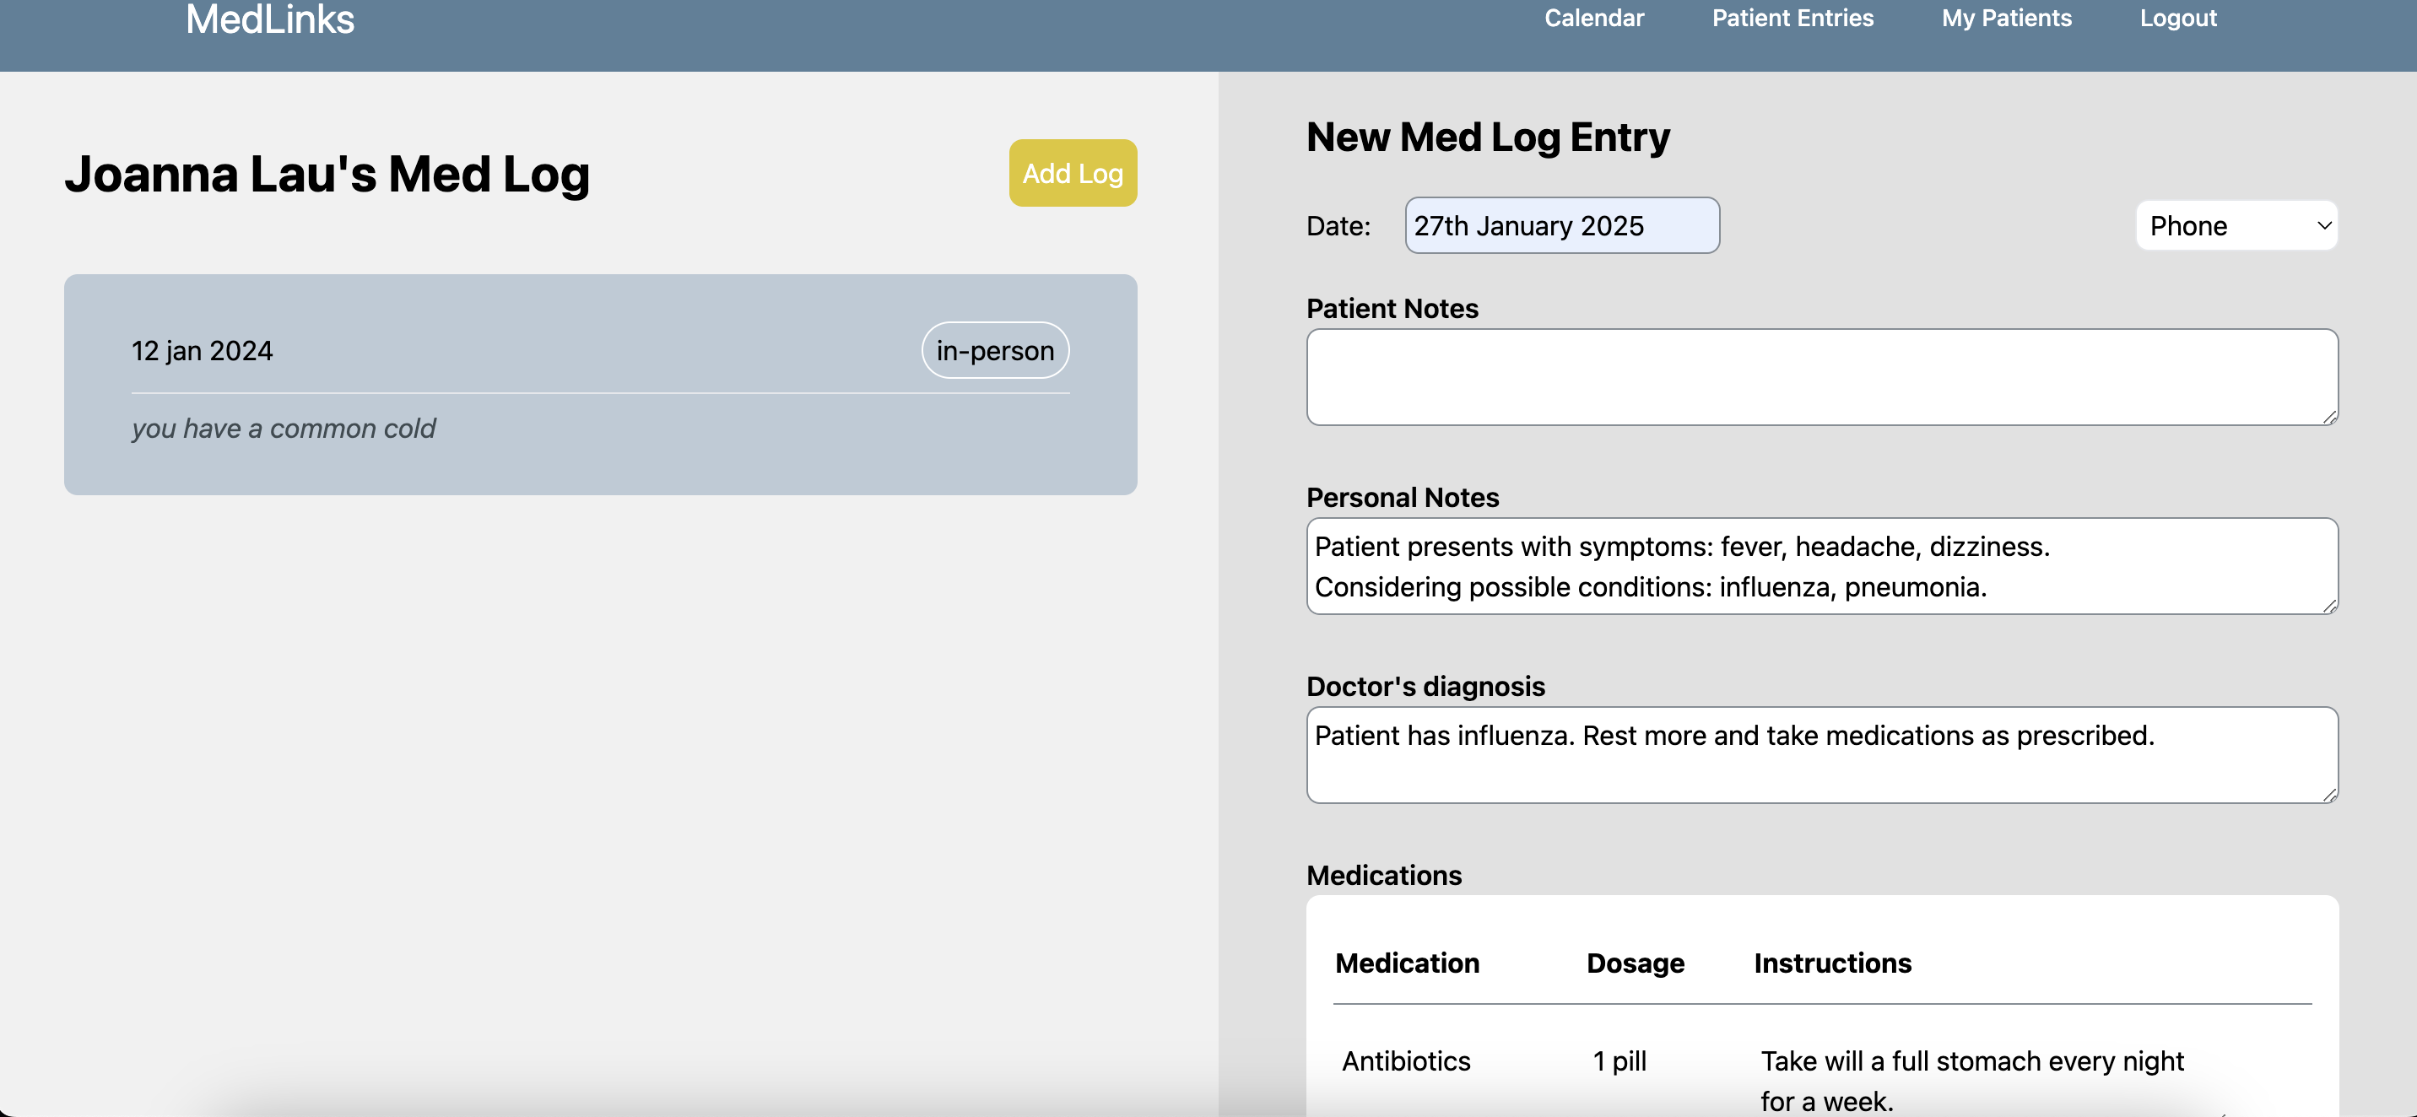The image size is (2417, 1117).
Task: Go to Patient Entries
Action: (x=1792, y=18)
